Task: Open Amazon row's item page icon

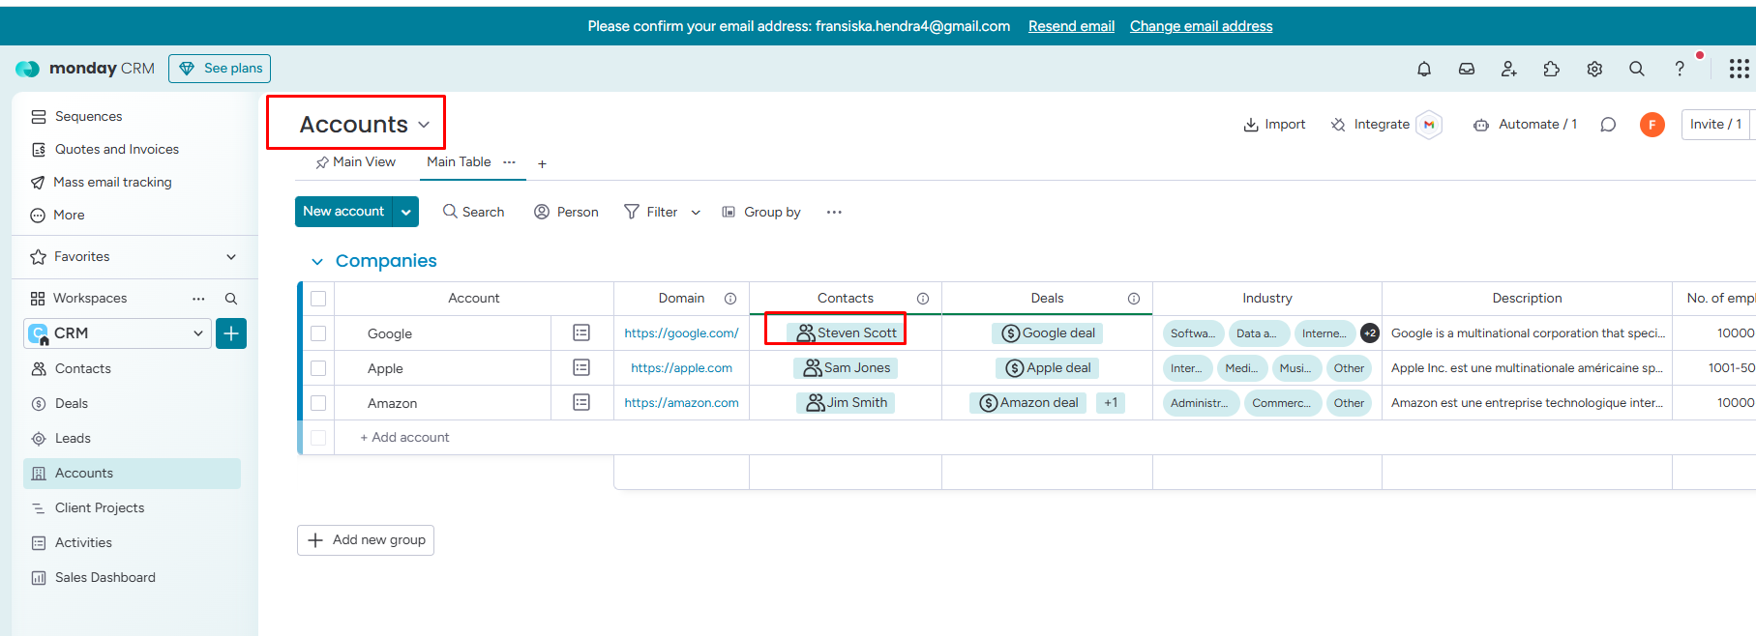Action: click(581, 402)
